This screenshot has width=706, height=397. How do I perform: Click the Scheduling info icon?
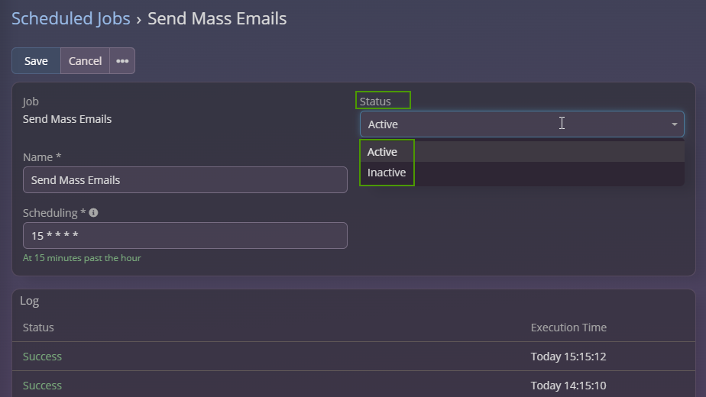pyautogui.click(x=93, y=213)
